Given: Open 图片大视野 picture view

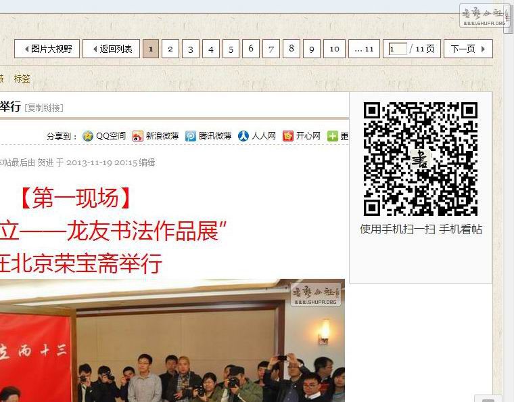Looking at the screenshot, I should [47, 49].
